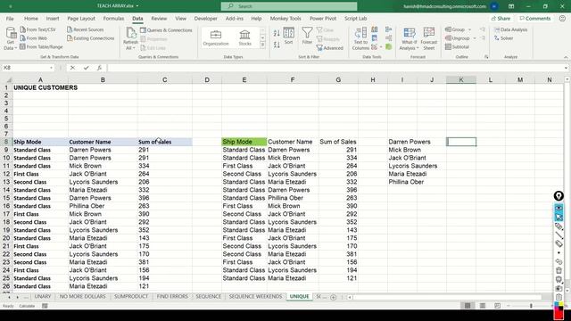571x321 pixels.
Task: Toggle the eye visibility tool
Action: [x=559, y=208]
